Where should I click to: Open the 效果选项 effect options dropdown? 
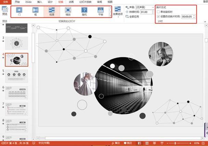pyautogui.click(x=118, y=12)
